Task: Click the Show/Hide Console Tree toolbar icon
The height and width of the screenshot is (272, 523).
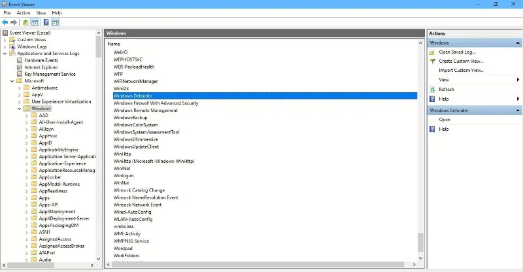Action: [x=35, y=22]
